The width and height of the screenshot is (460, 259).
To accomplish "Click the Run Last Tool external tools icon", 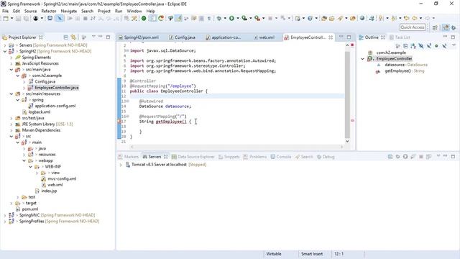I will [257, 18].
